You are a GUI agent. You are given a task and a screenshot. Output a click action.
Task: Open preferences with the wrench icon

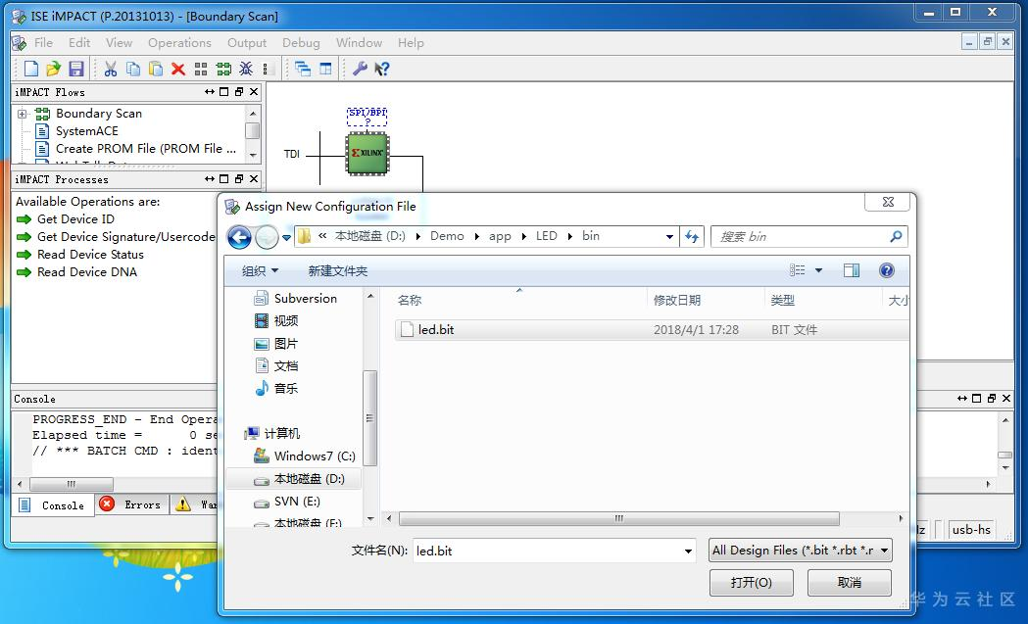pos(360,69)
